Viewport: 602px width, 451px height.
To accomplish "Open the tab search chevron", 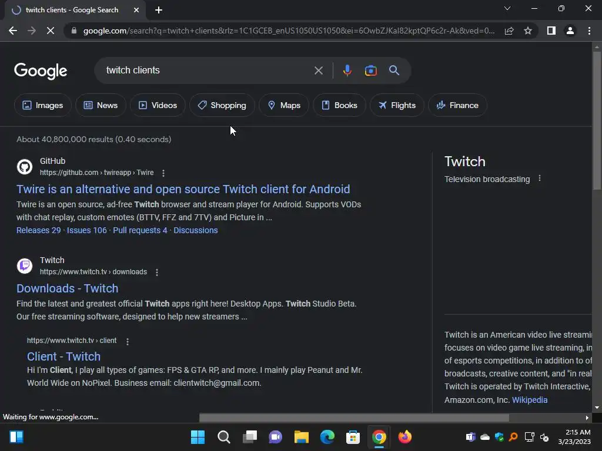I will (x=507, y=8).
